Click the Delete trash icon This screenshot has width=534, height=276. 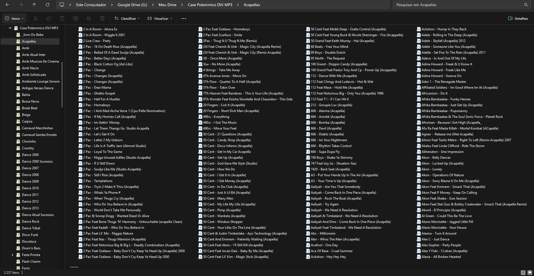click(x=102, y=18)
